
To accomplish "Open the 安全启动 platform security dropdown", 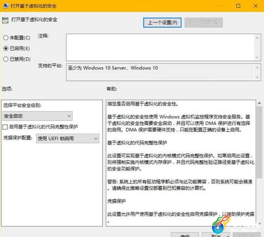I will click(37, 116).
